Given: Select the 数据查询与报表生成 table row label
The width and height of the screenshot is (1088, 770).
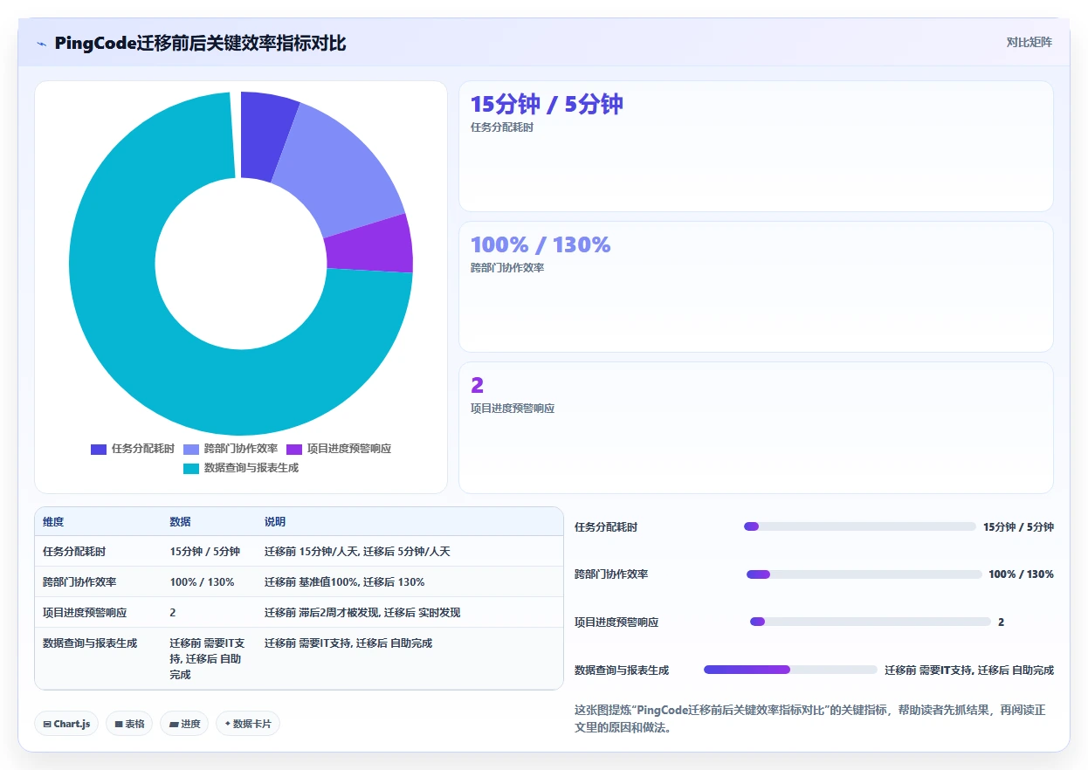Looking at the screenshot, I should pos(90,643).
